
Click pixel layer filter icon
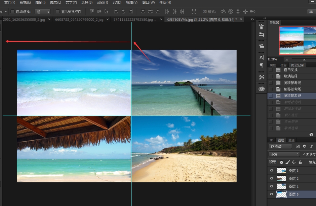point(298,146)
